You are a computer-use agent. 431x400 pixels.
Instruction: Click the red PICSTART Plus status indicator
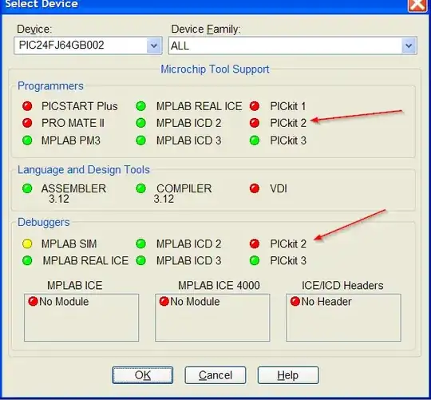point(27,106)
